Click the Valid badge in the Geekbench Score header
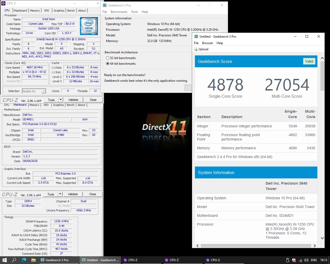This screenshot has width=330, height=264. tap(309, 61)
